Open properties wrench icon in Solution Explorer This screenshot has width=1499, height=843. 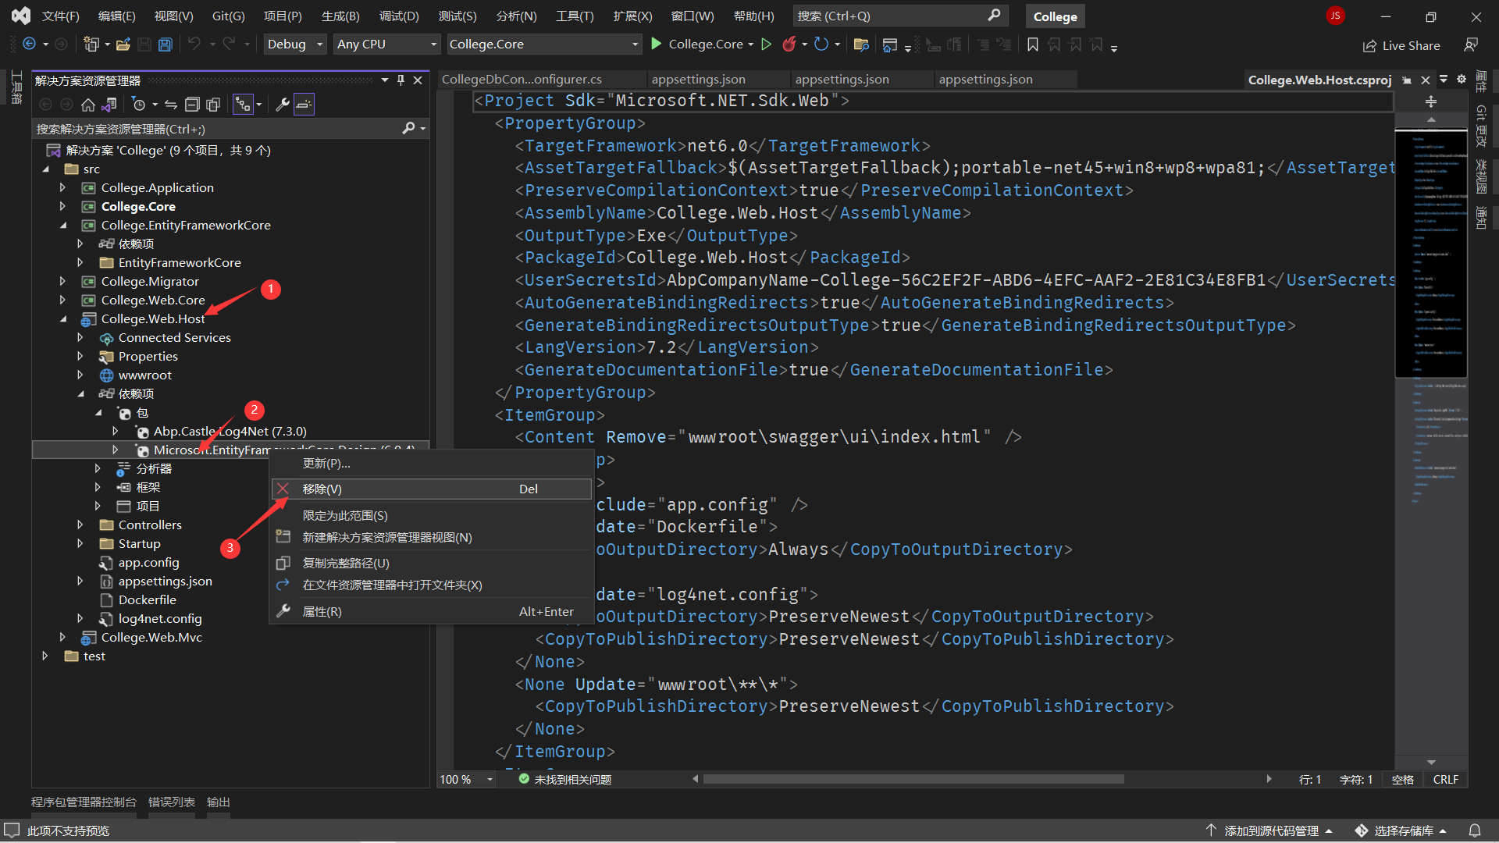point(283,105)
